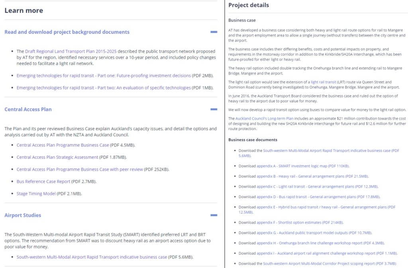
Task: Open Emerging technologies Part two PDF link
Action: [104, 88]
